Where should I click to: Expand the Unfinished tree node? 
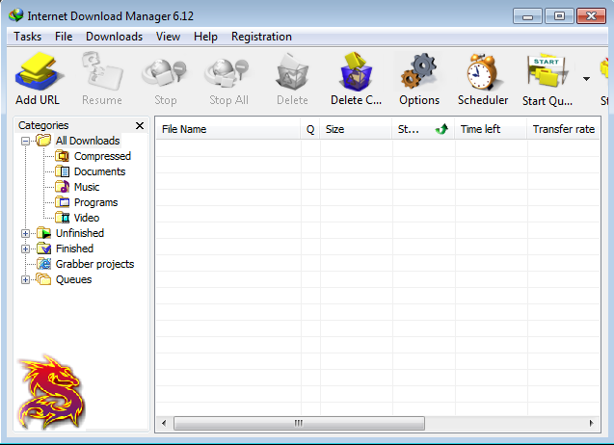[25, 234]
